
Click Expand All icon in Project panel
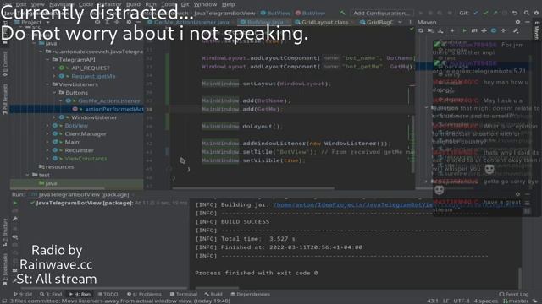pos(108,22)
